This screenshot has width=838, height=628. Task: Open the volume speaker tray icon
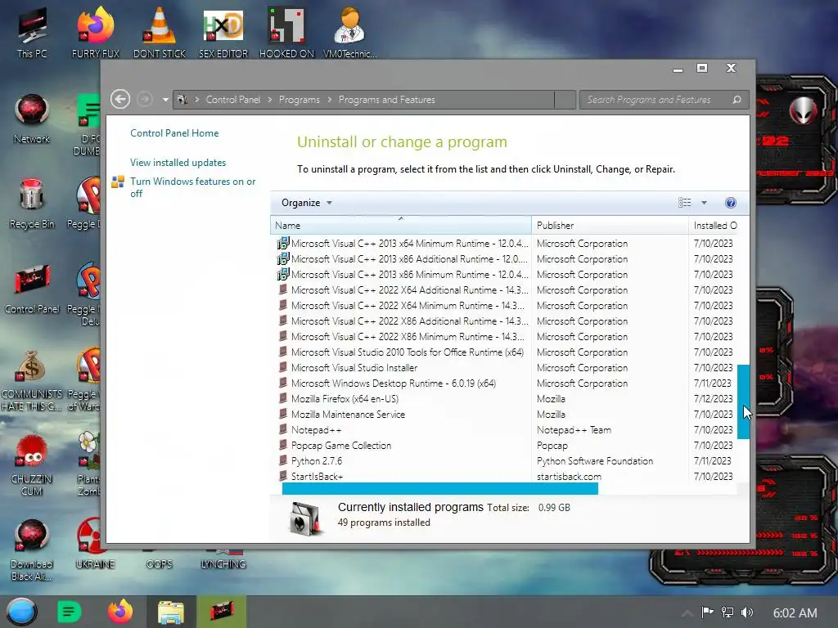point(746,612)
